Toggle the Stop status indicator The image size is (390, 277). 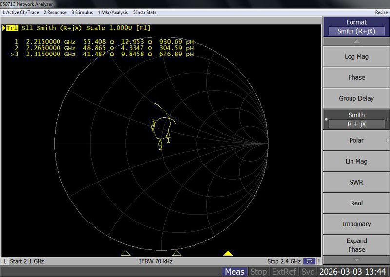(x=258, y=272)
